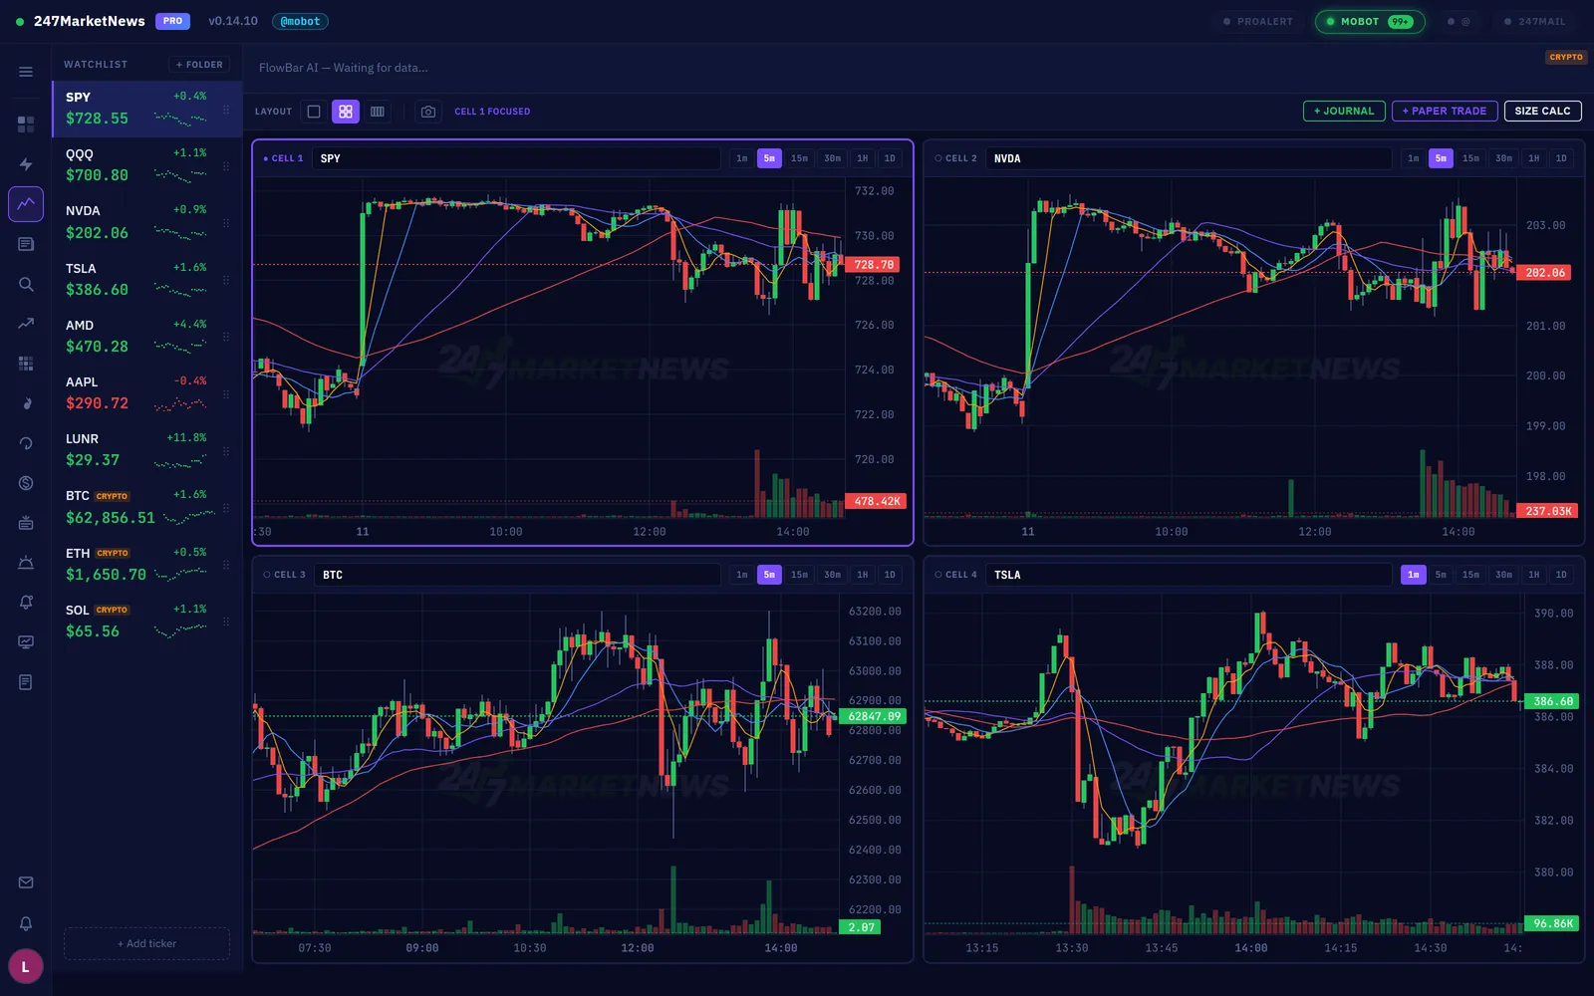Click the SPY price tag 728.70

873,265
